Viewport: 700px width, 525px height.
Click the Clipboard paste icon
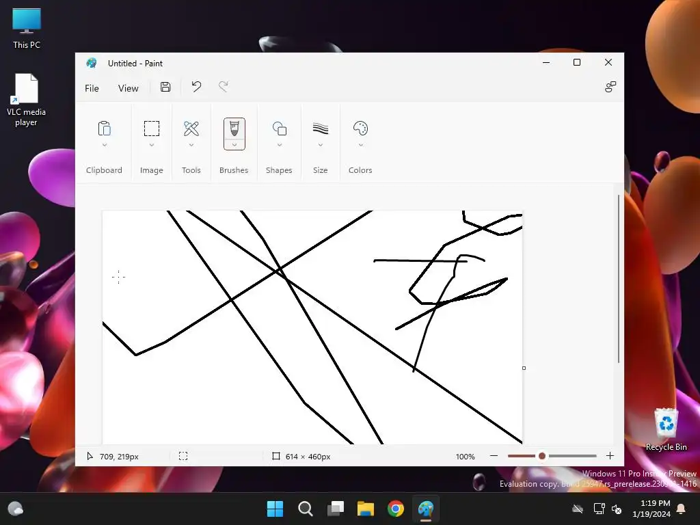click(104, 129)
